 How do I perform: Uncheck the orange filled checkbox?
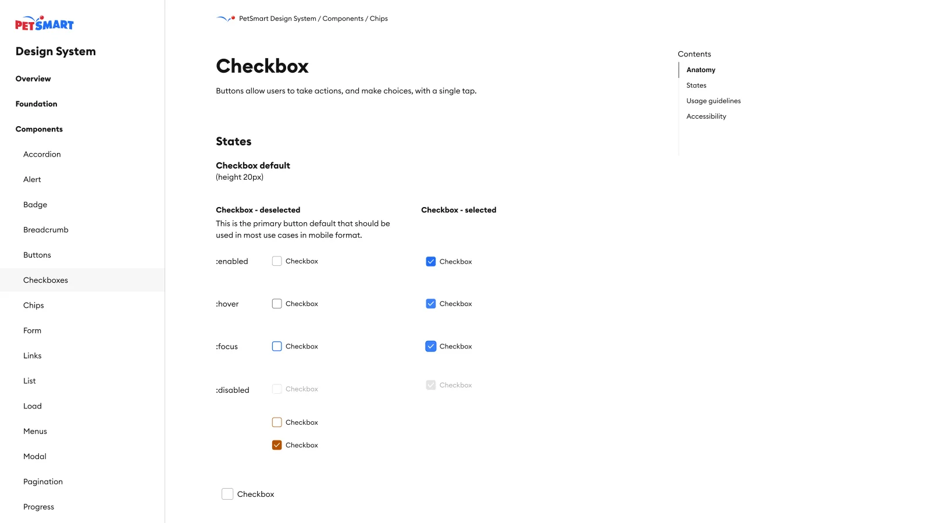tap(277, 445)
